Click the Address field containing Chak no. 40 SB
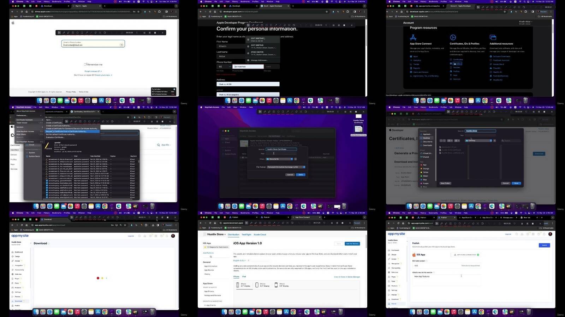Image resolution: width=565 pixels, height=317 pixels. click(248, 84)
